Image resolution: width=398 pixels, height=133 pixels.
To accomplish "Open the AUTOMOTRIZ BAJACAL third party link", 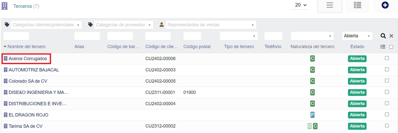I will pos(34,70).
